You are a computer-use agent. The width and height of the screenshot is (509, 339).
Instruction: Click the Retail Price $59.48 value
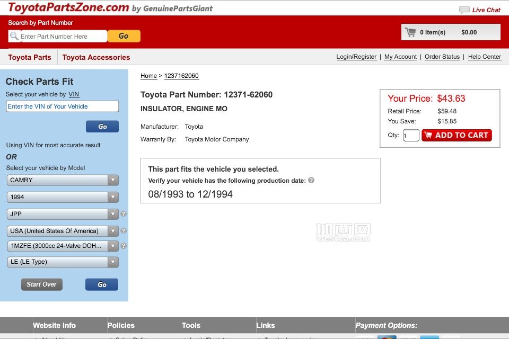click(447, 111)
